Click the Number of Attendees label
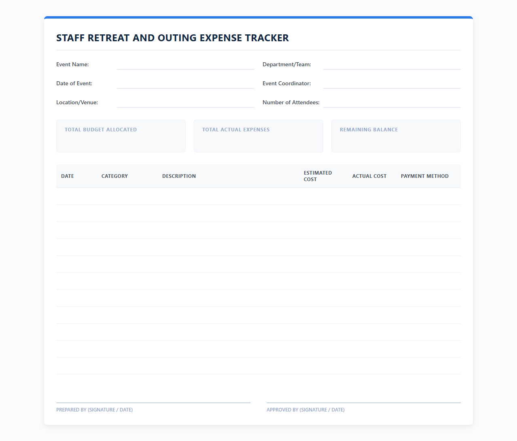Viewport: 517px width, 441px height. click(291, 103)
